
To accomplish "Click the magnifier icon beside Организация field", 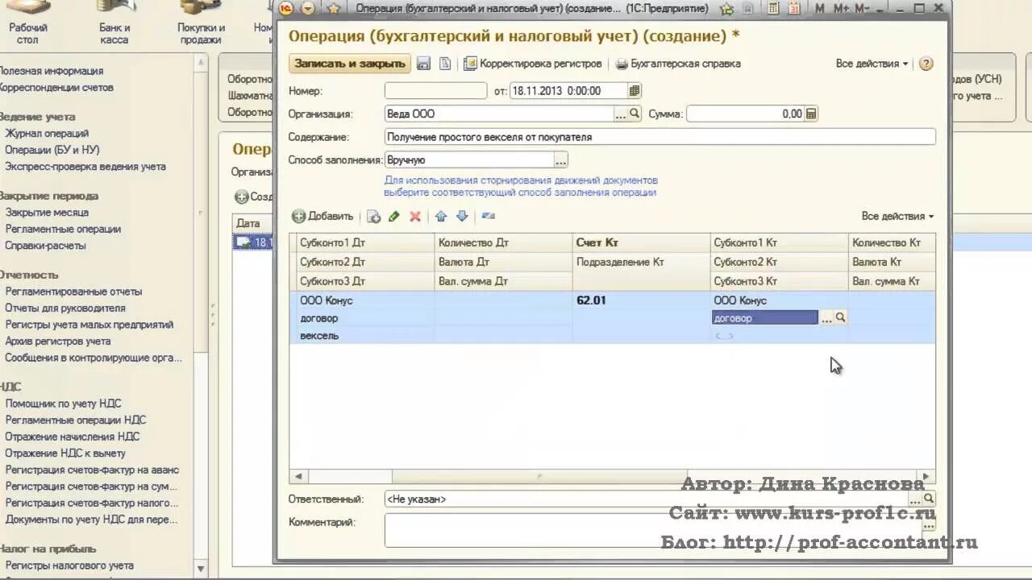I will pyautogui.click(x=635, y=114).
